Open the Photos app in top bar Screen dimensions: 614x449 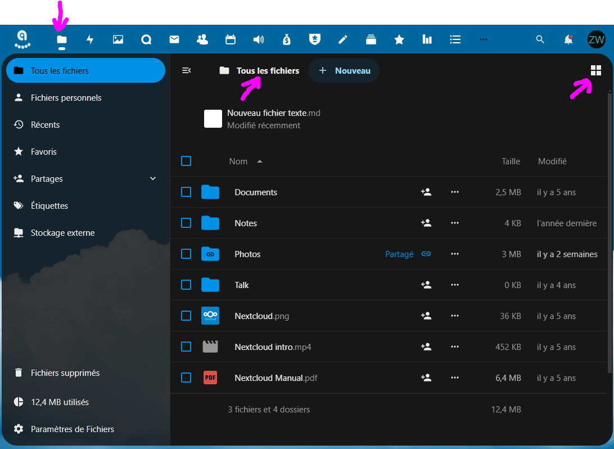(118, 39)
